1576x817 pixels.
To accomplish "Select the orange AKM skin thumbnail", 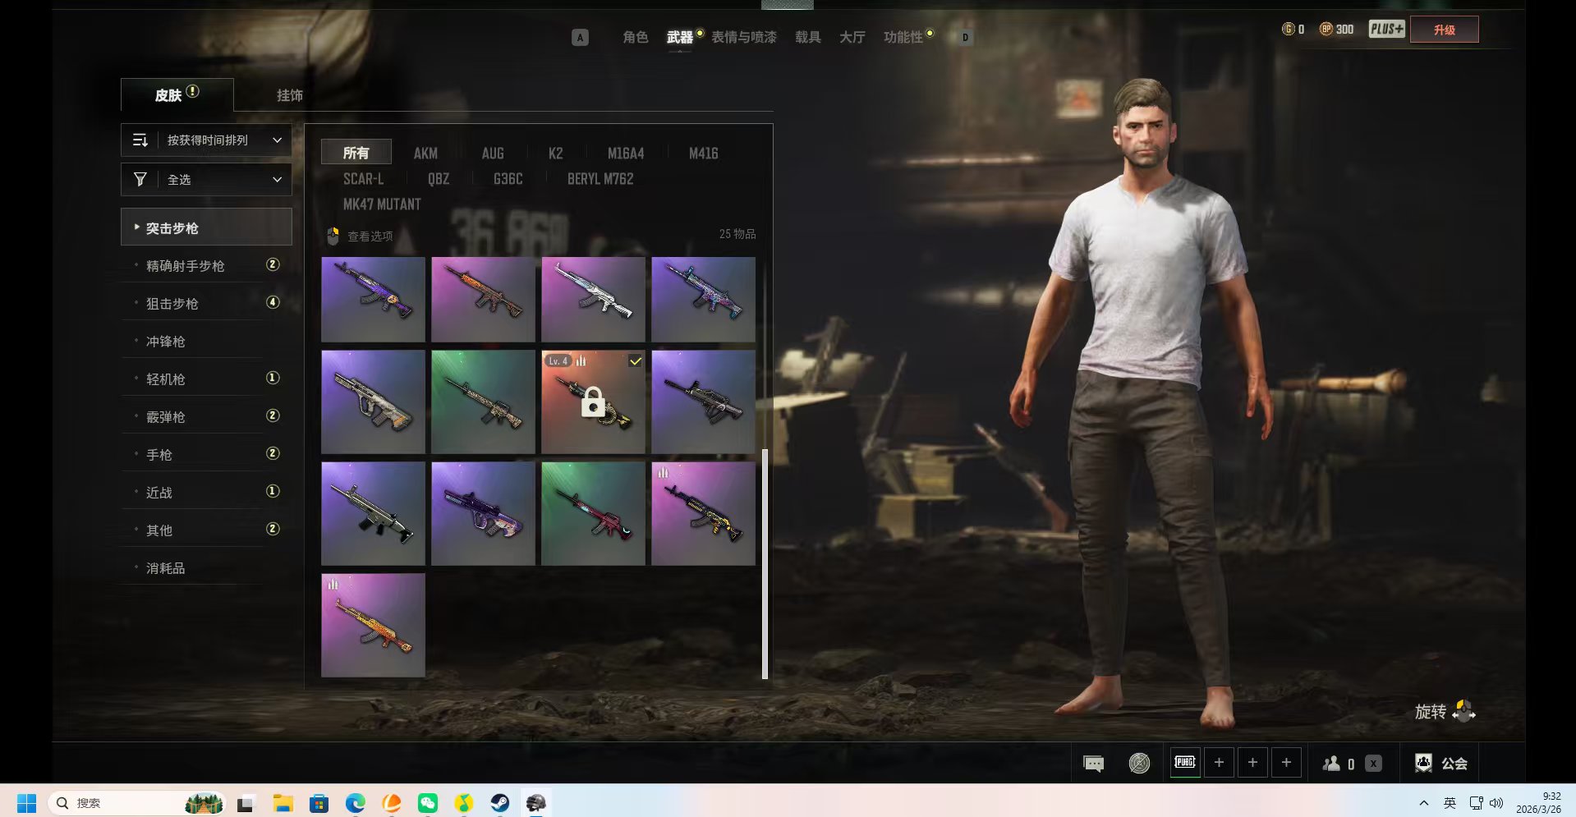I will click(373, 626).
